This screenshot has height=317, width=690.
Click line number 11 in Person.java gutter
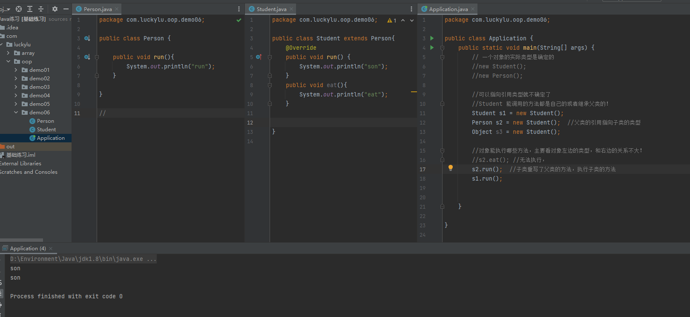tap(77, 113)
